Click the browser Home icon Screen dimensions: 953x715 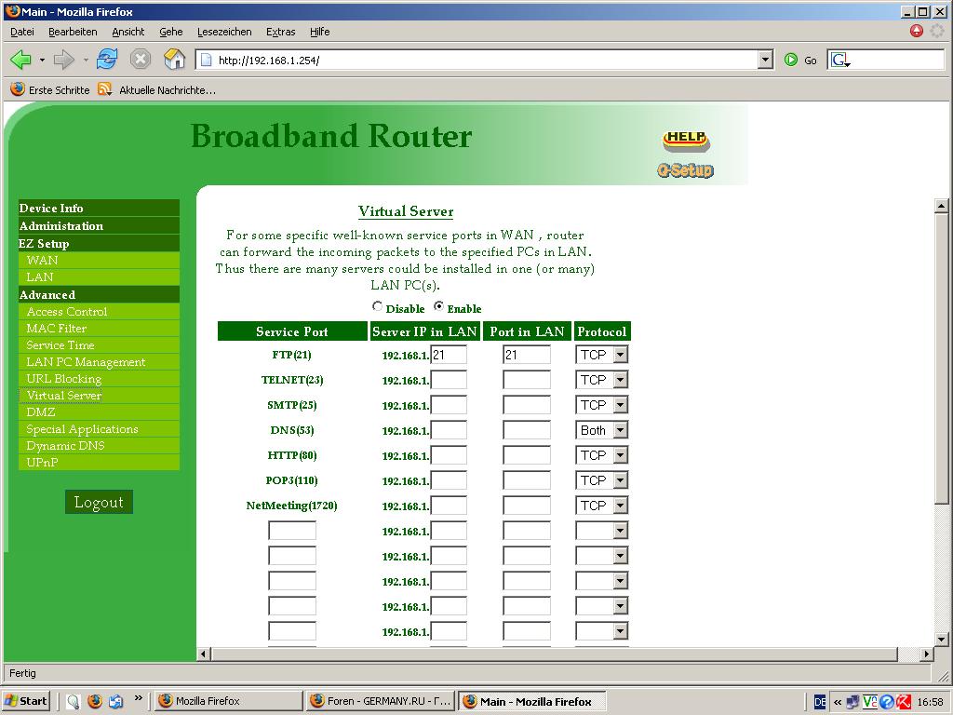pyautogui.click(x=174, y=60)
